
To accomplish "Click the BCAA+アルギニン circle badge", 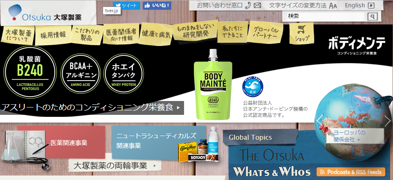I will point(81,73).
